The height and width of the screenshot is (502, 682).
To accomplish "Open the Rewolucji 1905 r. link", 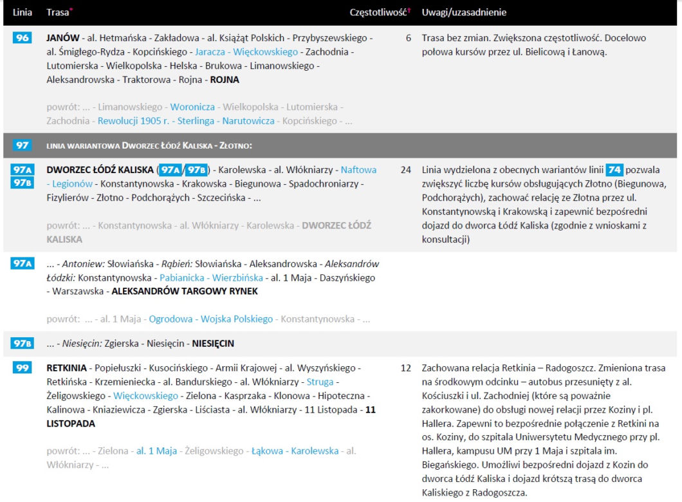I will click(x=133, y=121).
